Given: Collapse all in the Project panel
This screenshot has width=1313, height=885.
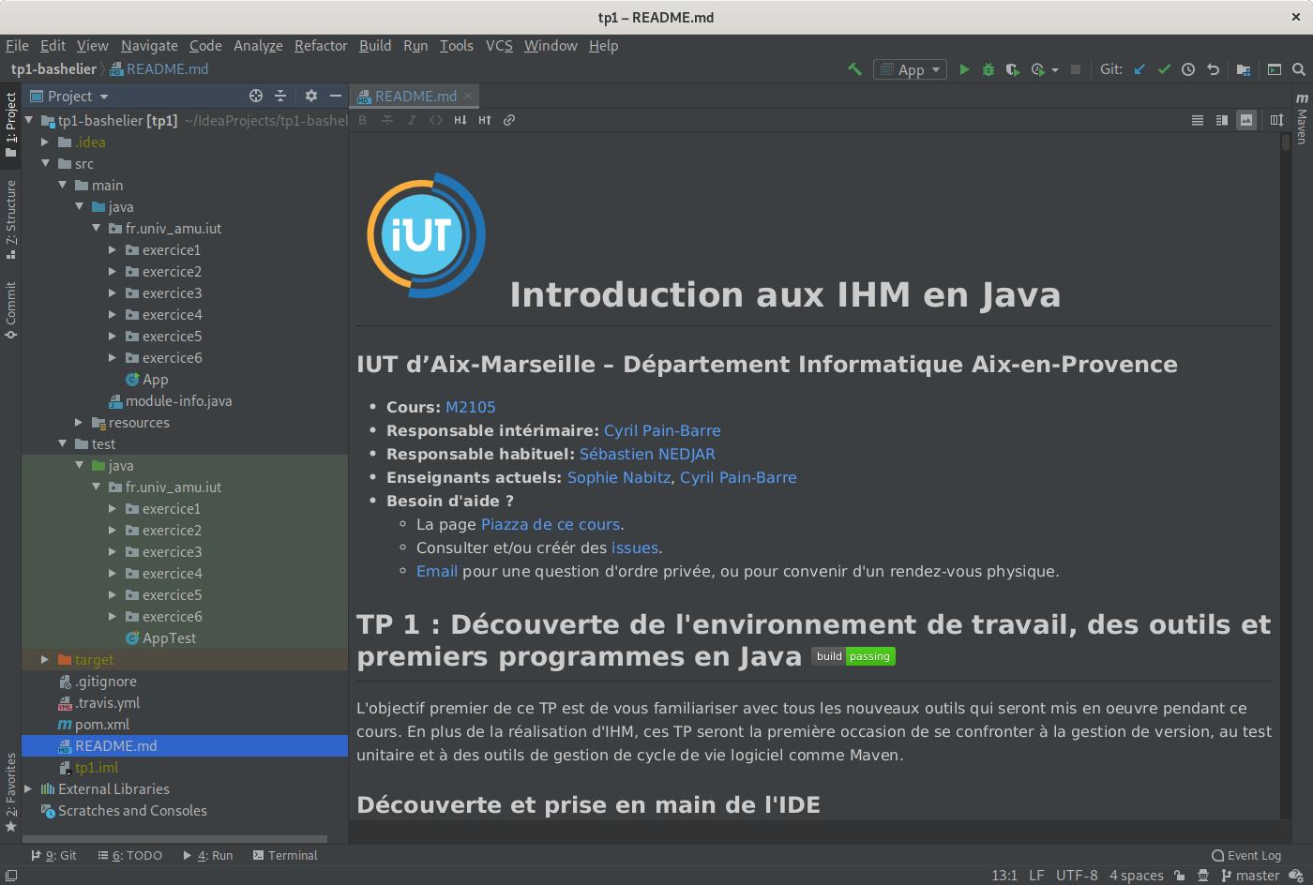Looking at the screenshot, I should (280, 96).
